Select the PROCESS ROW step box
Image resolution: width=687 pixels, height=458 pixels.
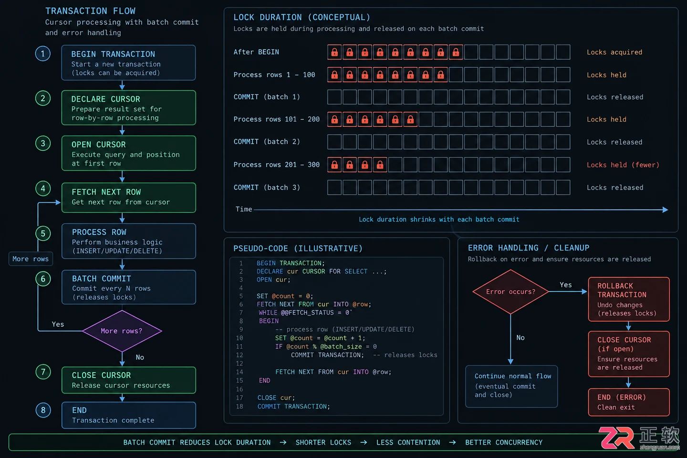tap(129, 241)
